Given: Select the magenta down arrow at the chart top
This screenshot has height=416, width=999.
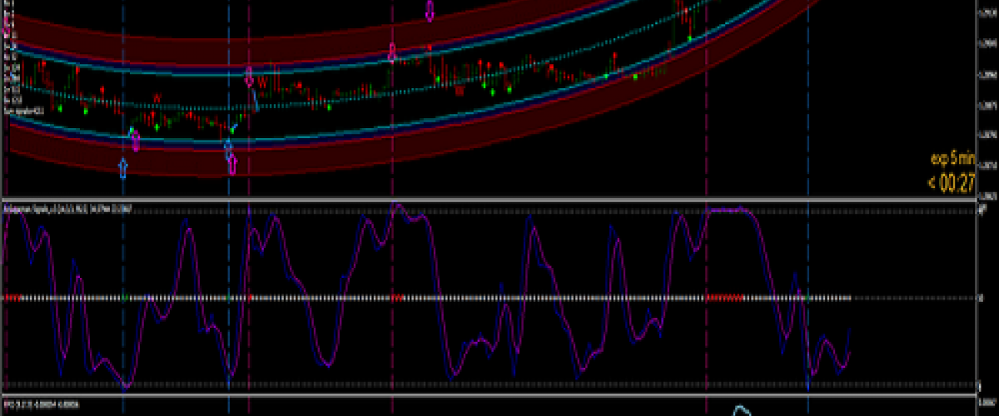Looking at the screenshot, I should (430, 11).
